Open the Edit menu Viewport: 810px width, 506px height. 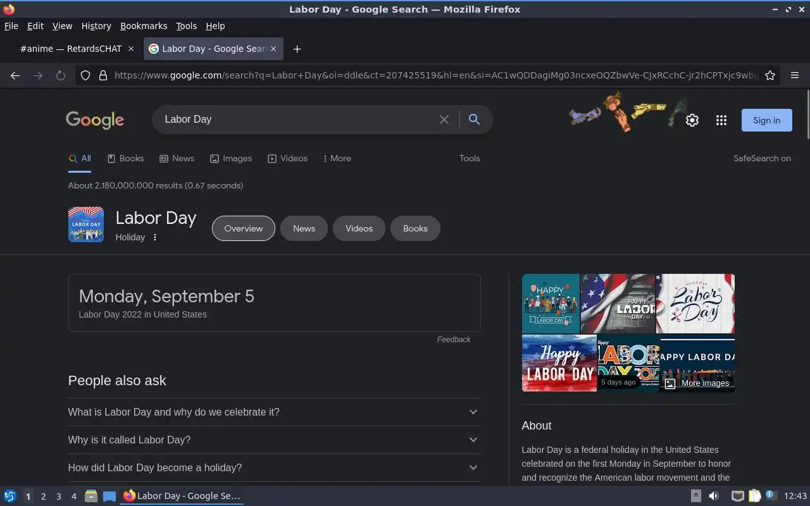click(35, 26)
